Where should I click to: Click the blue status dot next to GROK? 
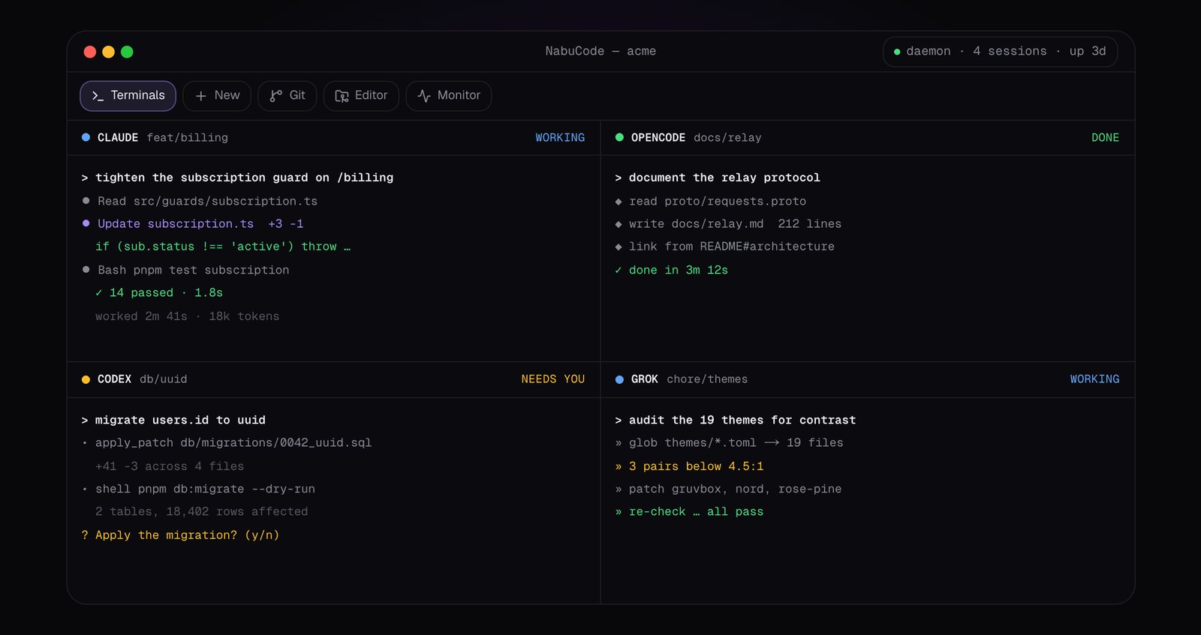(x=619, y=379)
